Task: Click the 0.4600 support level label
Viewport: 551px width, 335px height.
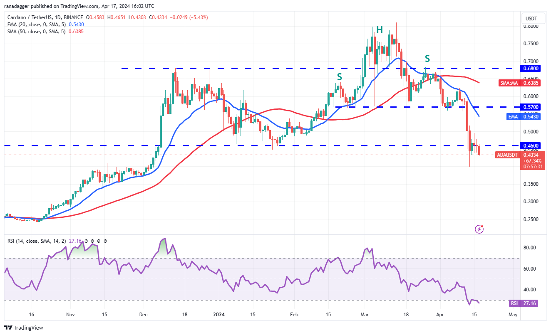Action: [531, 146]
